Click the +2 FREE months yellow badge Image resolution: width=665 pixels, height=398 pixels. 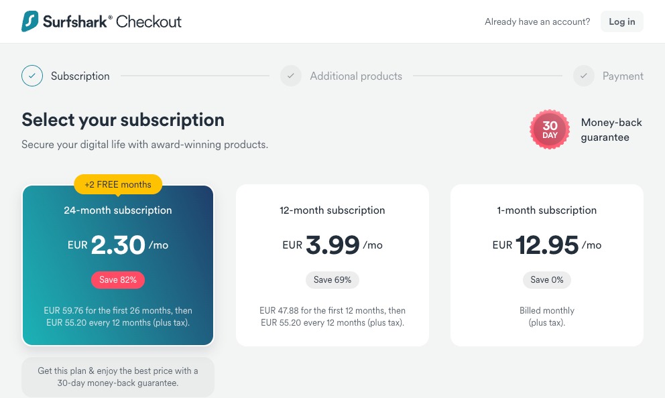pos(118,184)
